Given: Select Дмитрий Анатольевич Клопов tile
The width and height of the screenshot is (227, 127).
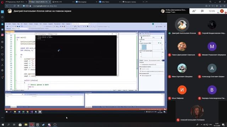Looking at the screenshot, I should 182,25.
